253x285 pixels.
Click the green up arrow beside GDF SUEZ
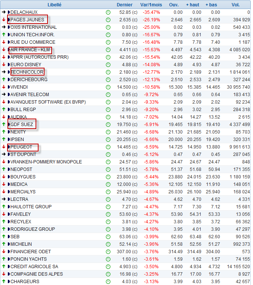click(4, 125)
